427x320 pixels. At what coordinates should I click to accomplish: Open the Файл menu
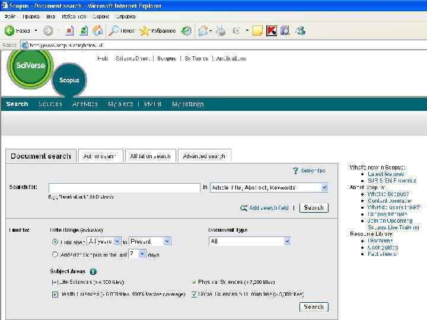(x=10, y=17)
